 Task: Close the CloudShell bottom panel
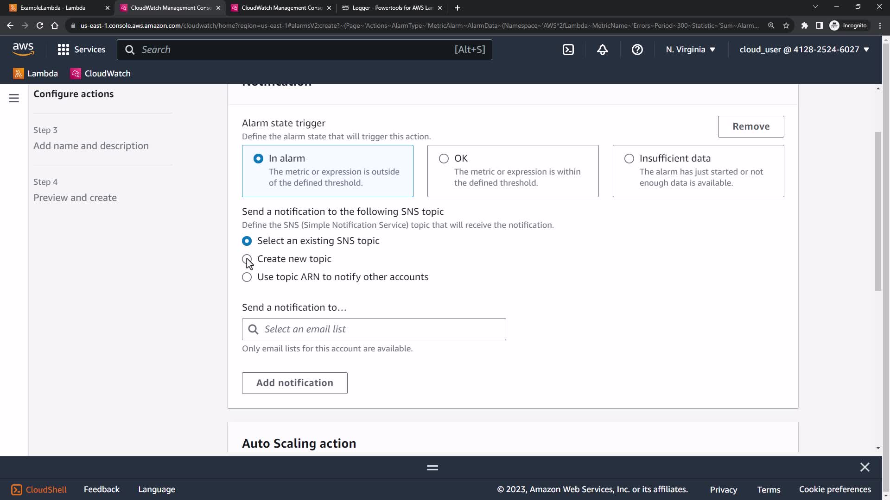[865, 467]
